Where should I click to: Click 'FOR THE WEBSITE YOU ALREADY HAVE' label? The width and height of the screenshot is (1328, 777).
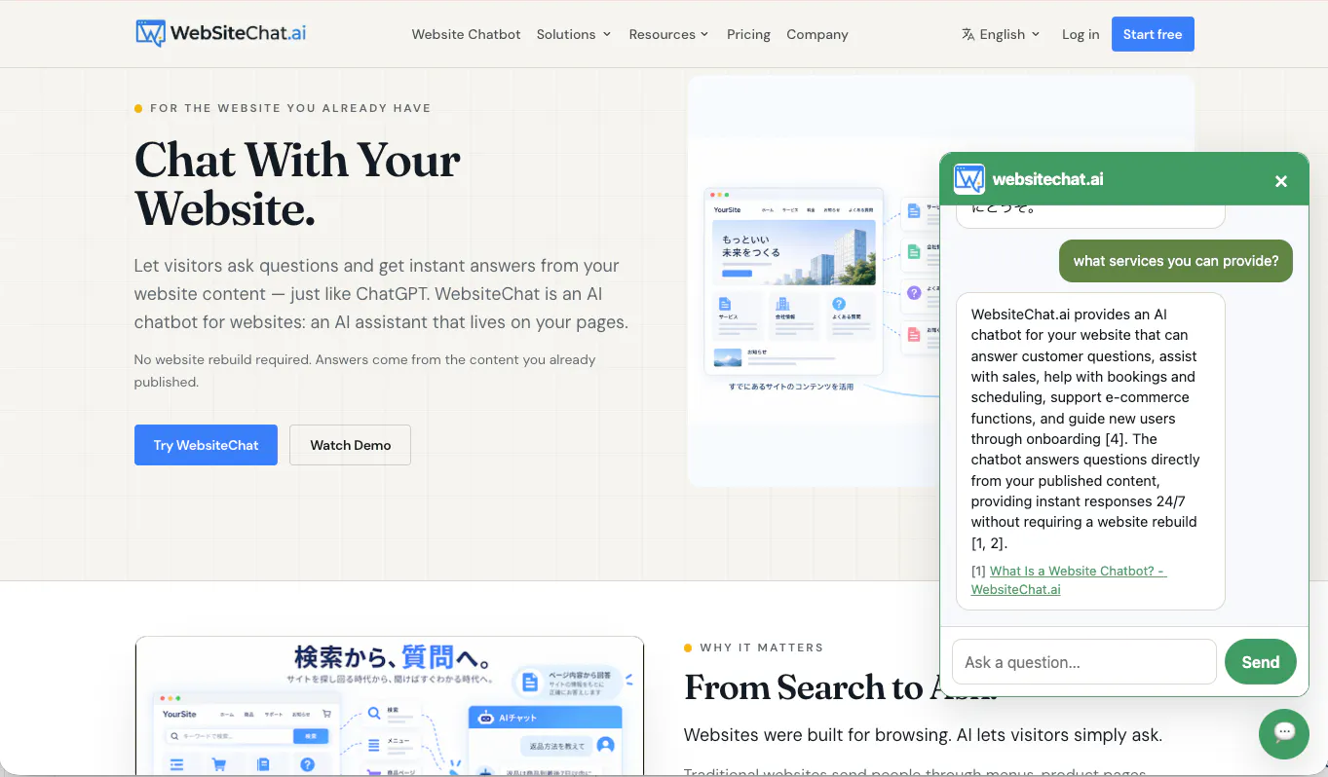click(290, 108)
